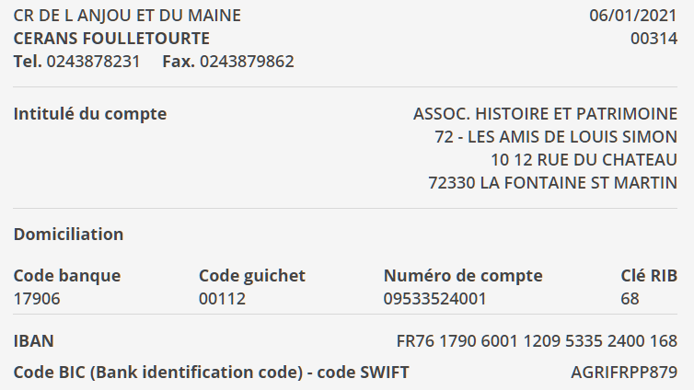Image resolution: width=694 pixels, height=390 pixels.
Task: Click the CERANS FOULLETOURTE branch name
Action: [111, 39]
